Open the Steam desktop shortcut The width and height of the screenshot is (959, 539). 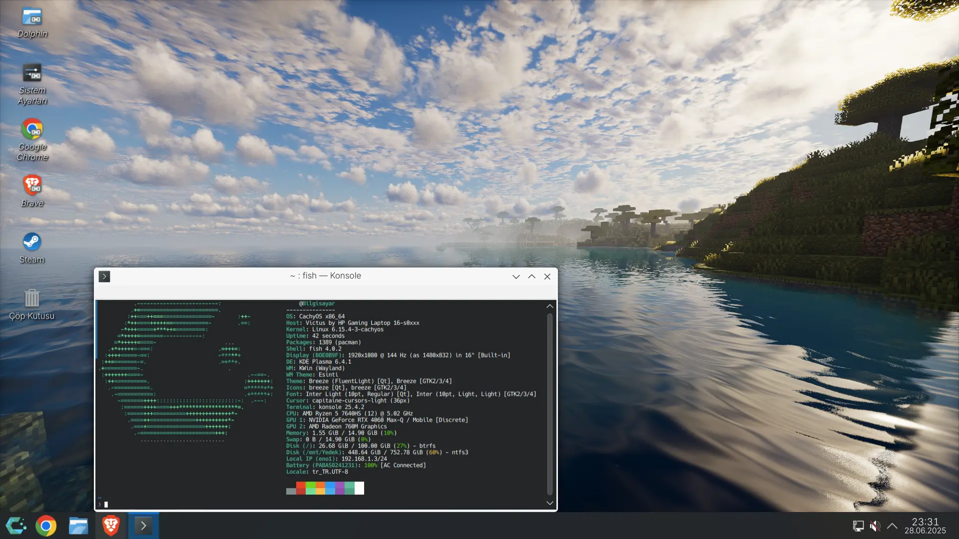pos(32,248)
